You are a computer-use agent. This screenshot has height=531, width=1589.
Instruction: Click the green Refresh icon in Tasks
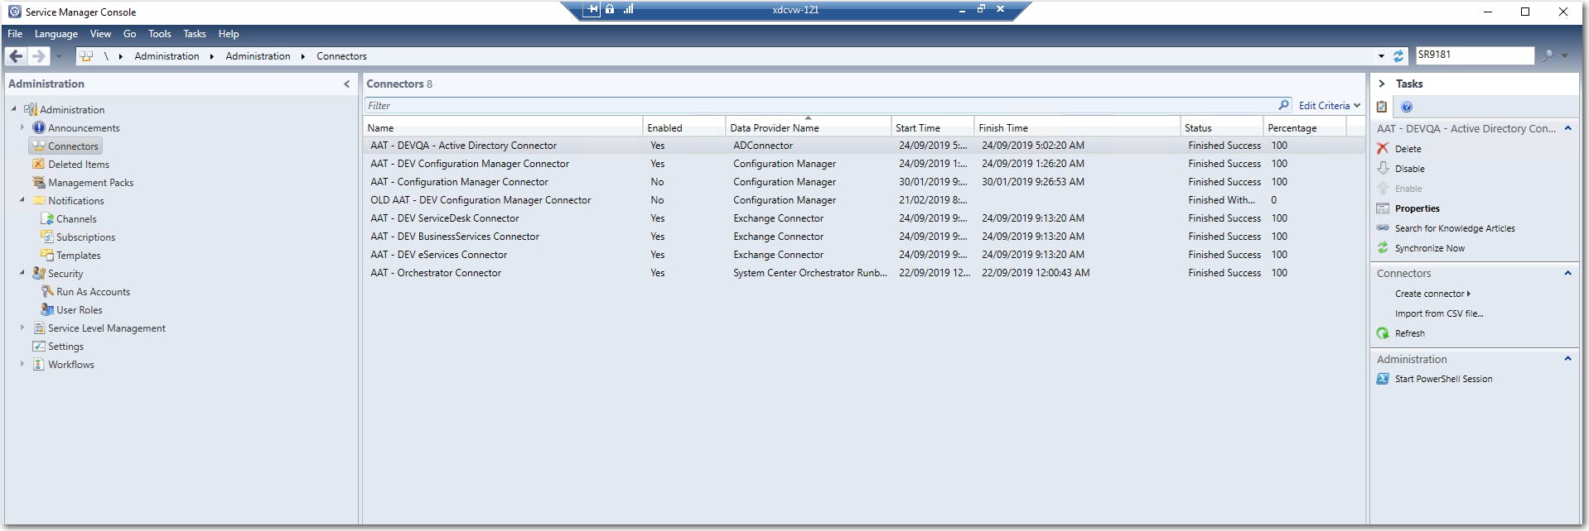1383,333
